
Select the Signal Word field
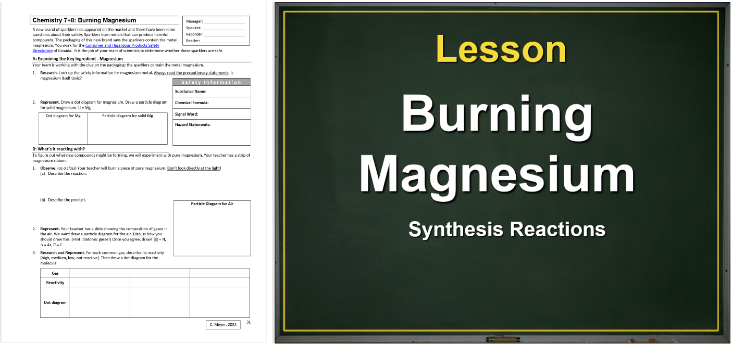click(211, 114)
